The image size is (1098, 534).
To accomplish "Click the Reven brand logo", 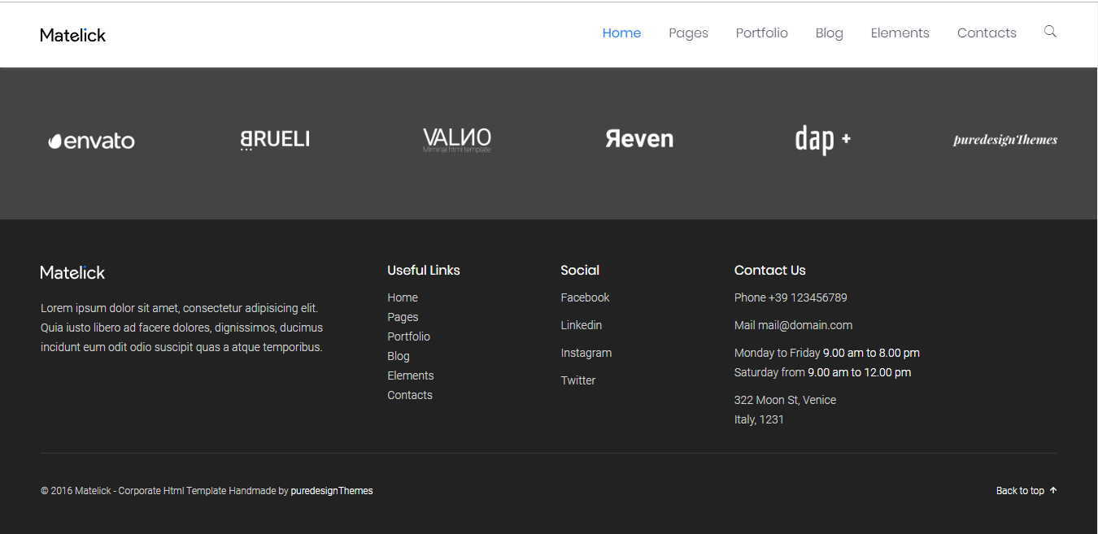I will [639, 139].
